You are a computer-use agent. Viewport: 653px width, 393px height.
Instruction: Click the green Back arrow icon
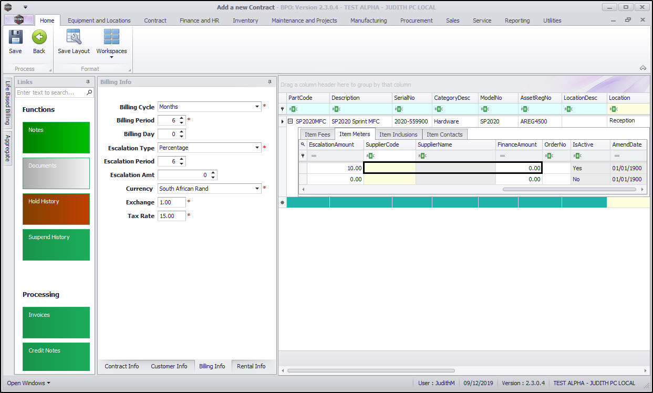(x=39, y=37)
